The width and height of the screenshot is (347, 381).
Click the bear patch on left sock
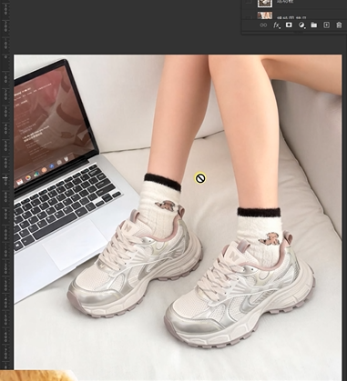(164, 206)
